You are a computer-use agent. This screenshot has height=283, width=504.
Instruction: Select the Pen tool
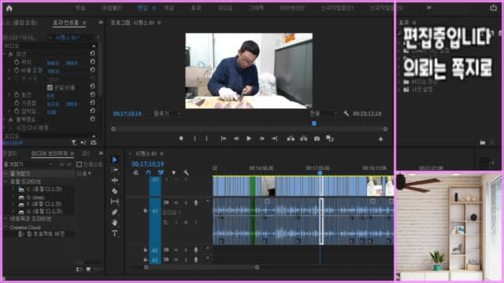tap(115, 212)
